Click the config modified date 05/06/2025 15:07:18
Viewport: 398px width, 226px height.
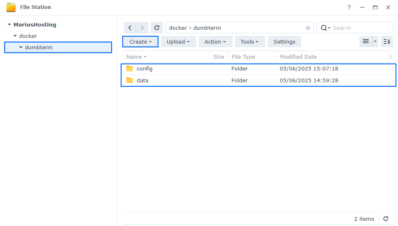point(309,68)
